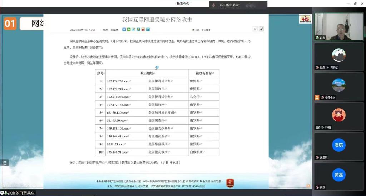
Task: Click the 打印 print link
Action: pyautogui.click(x=195, y=30)
